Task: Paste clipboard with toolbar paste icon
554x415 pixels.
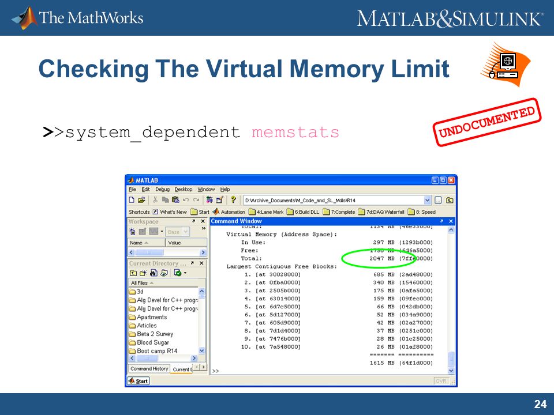Action: click(x=175, y=200)
